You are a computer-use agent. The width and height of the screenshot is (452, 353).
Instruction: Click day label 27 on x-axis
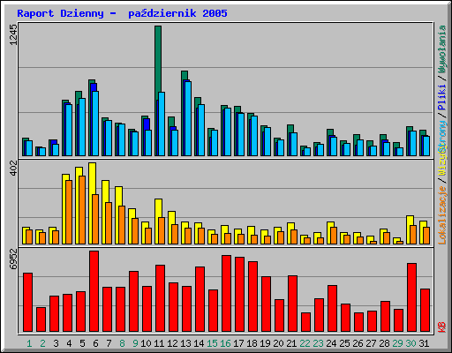371,343
